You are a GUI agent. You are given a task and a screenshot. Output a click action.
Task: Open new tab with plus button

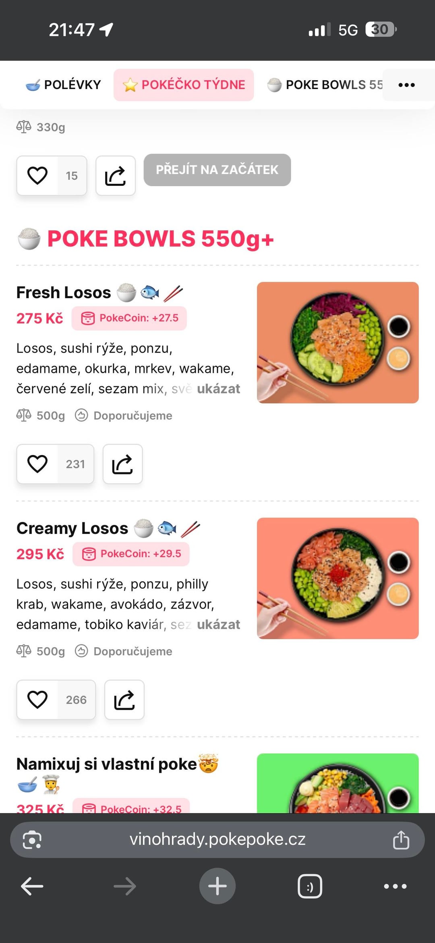coord(217,886)
